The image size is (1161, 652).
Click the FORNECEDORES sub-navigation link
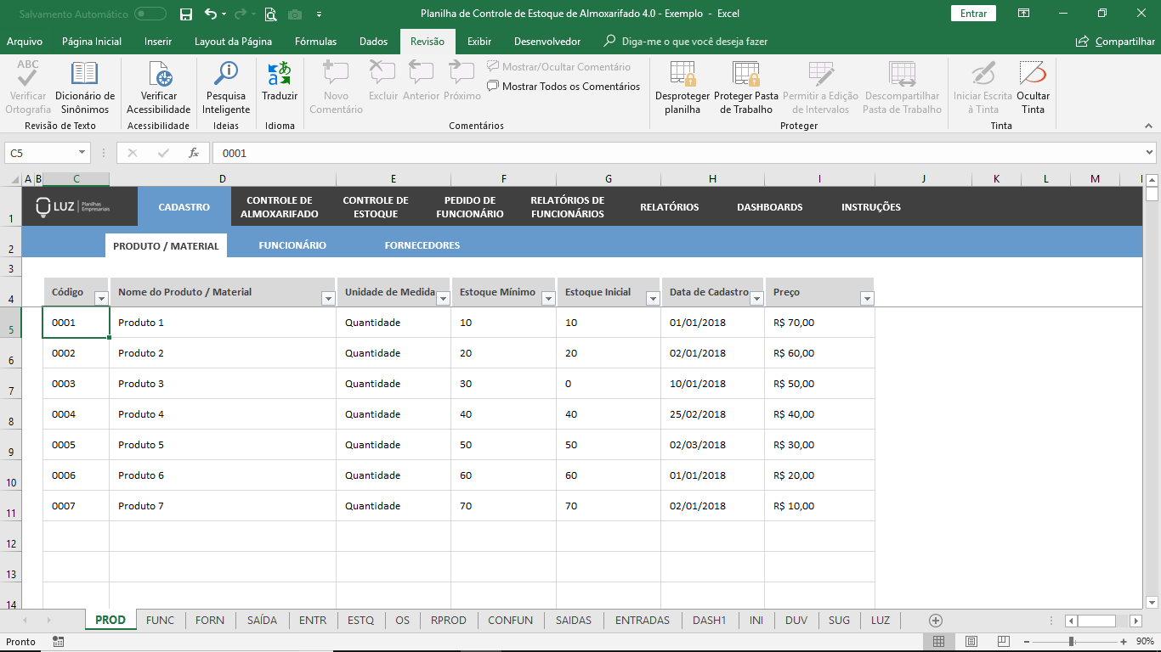click(x=422, y=245)
